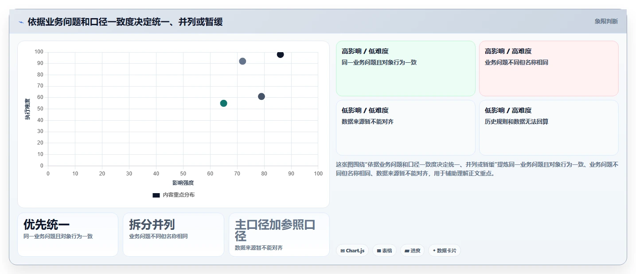
Task: Open the 高影响 / 低难度 green quadrant card
Action: click(x=406, y=68)
